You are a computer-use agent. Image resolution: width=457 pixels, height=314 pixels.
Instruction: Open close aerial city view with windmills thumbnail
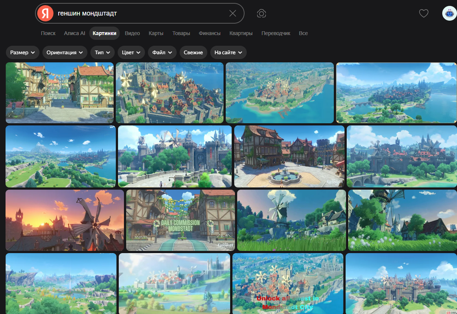170,93
